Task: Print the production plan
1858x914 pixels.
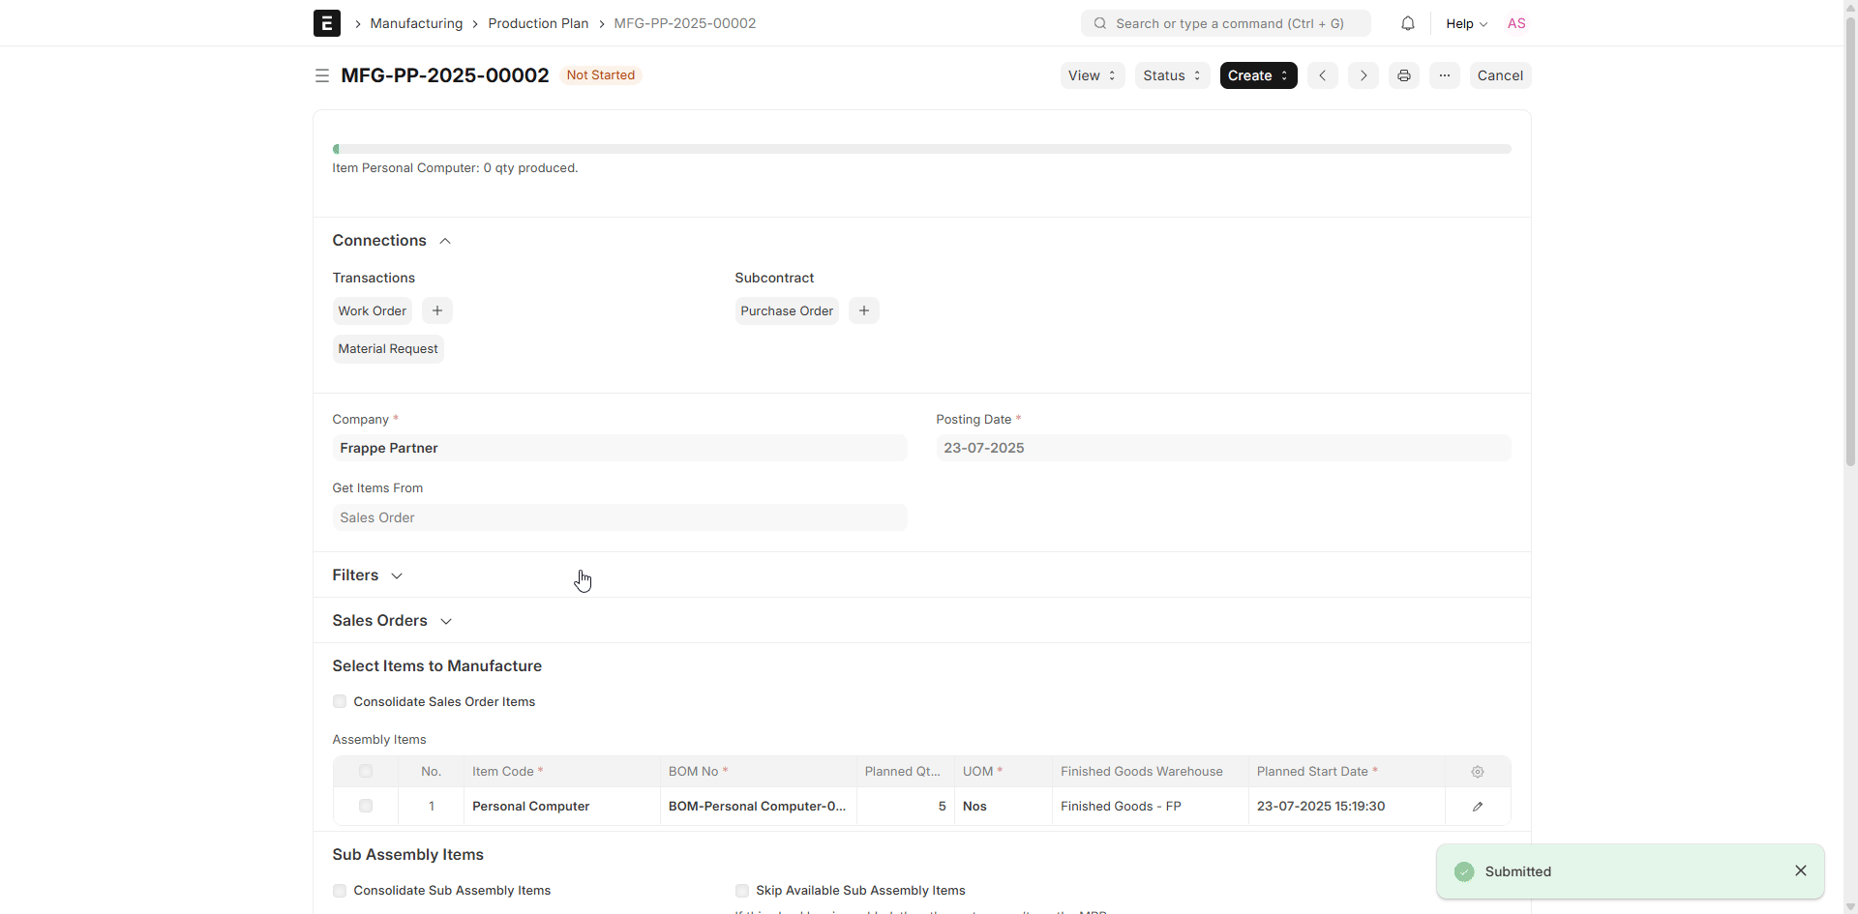Action: [1403, 75]
